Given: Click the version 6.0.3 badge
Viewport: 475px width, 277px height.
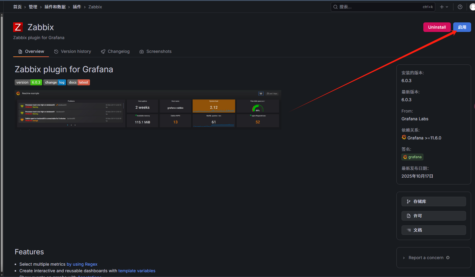Looking at the screenshot, I should pyautogui.click(x=28, y=82).
